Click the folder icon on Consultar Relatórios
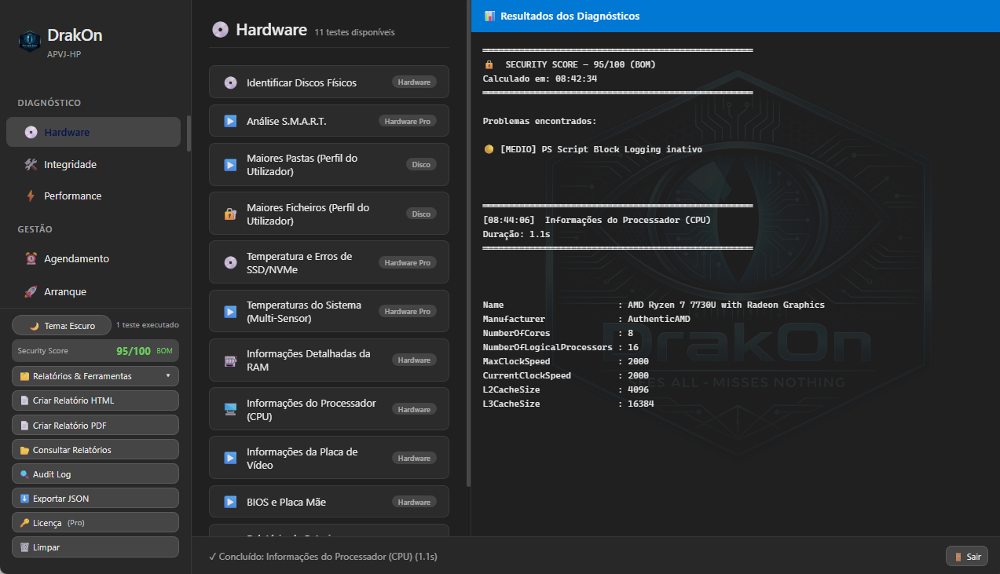 pos(24,450)
